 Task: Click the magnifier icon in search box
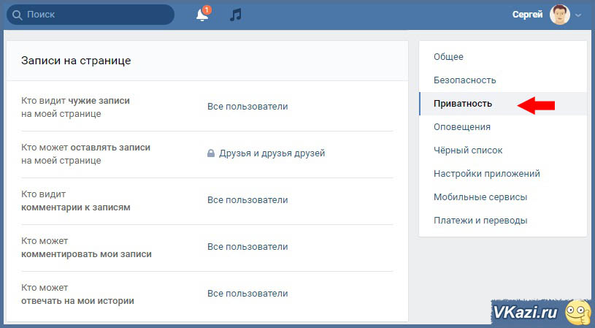pos(16,15)
